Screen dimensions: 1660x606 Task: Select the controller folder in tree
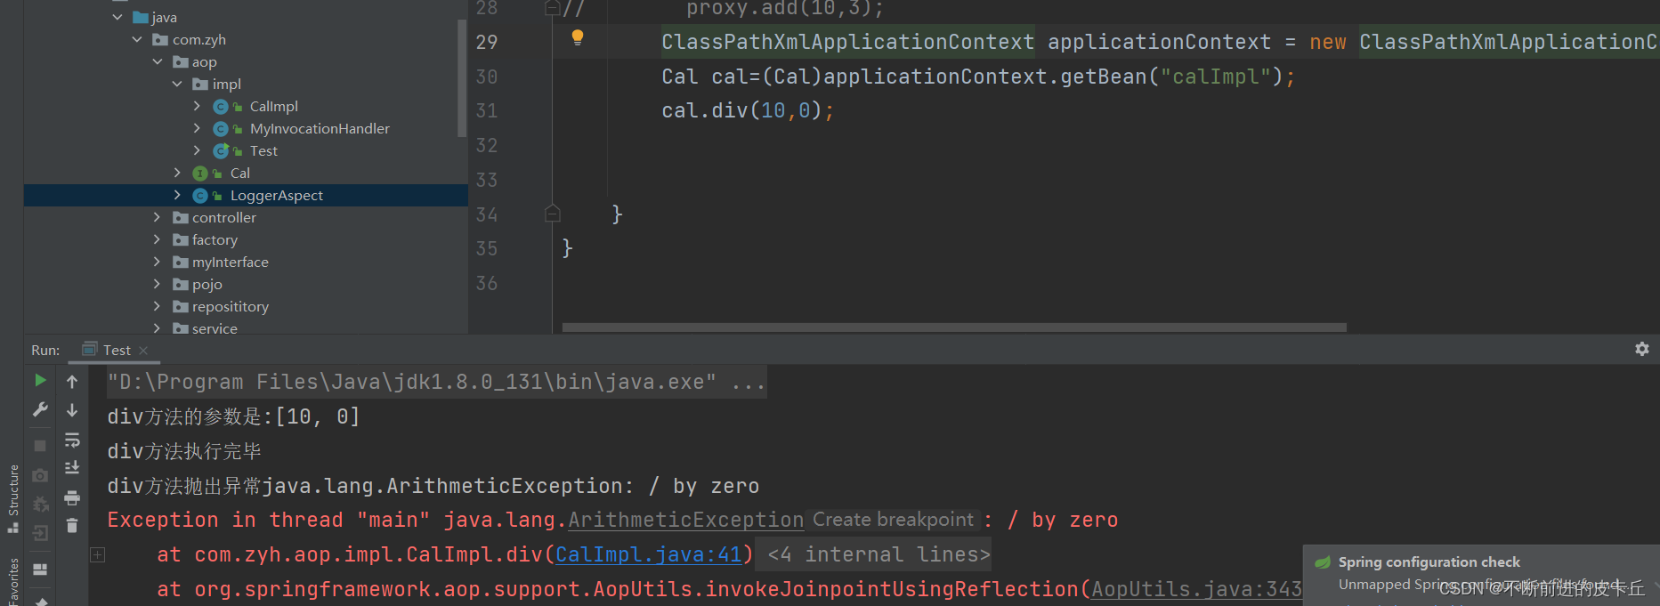[x=223, y=217]
